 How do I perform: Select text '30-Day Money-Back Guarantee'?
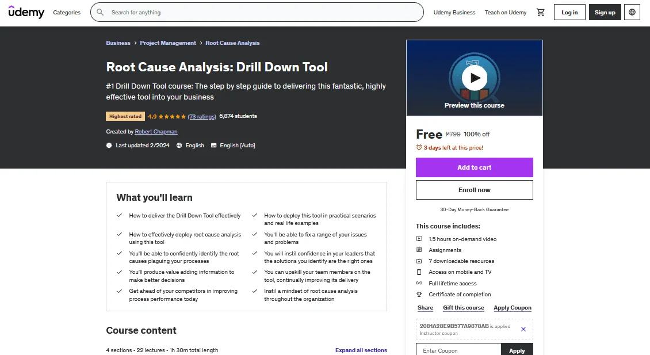(474, 209)
